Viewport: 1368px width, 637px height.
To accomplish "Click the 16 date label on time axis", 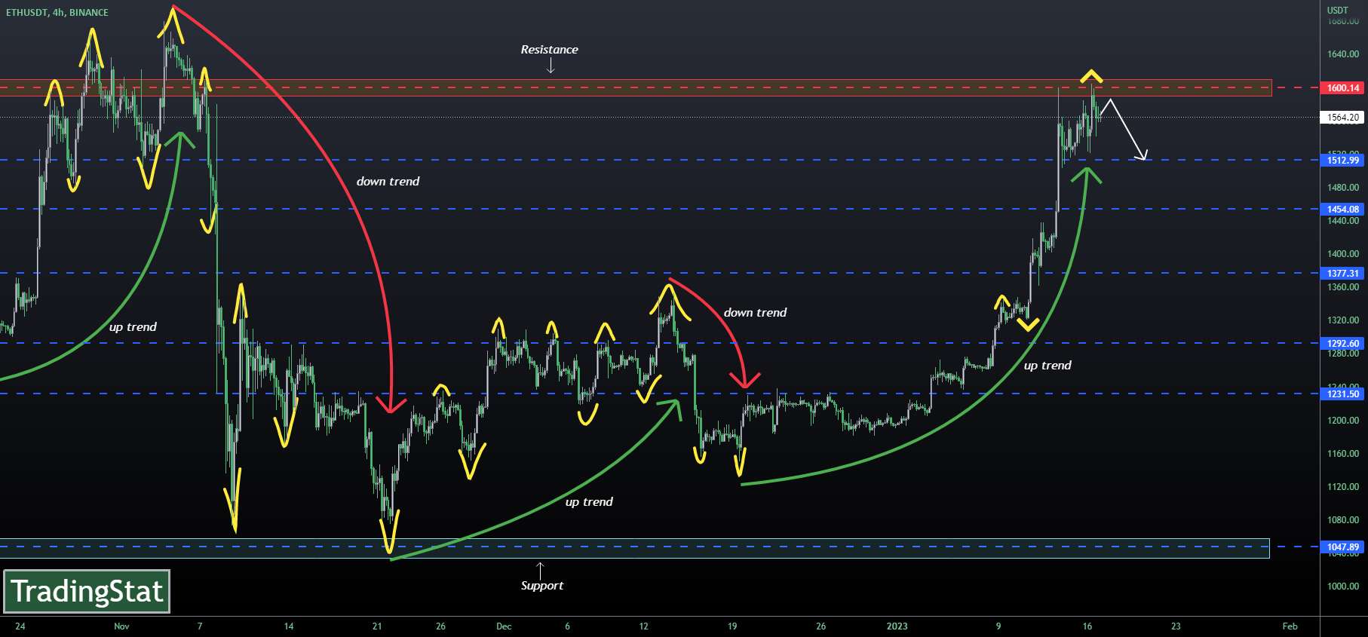I will (1087, 626).
